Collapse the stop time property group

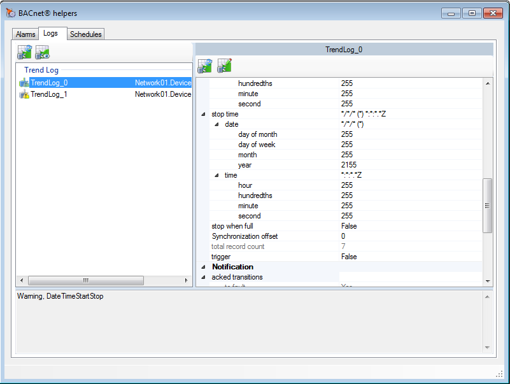coord(203,114)
